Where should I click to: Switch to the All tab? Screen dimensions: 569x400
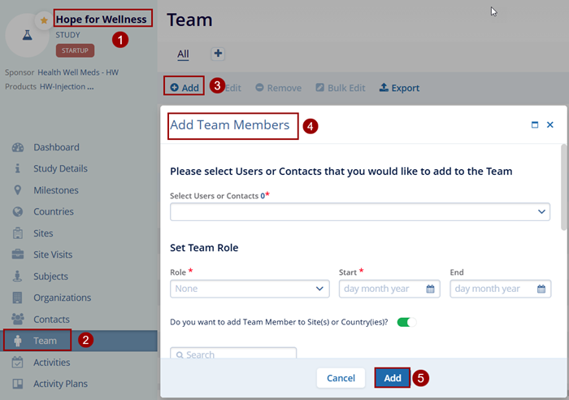click(x=183, y=54)
